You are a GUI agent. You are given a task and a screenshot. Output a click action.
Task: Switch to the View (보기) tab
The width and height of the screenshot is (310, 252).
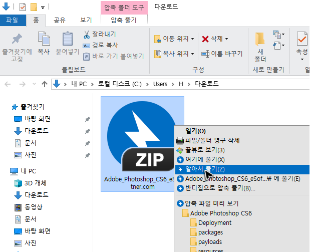tap(86, 20)
